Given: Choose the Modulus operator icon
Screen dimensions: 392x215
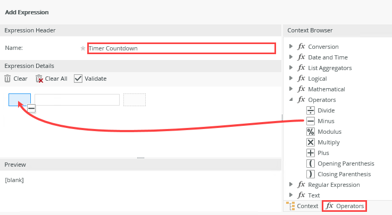Looking at the screenshot, I should pos(311,132).
